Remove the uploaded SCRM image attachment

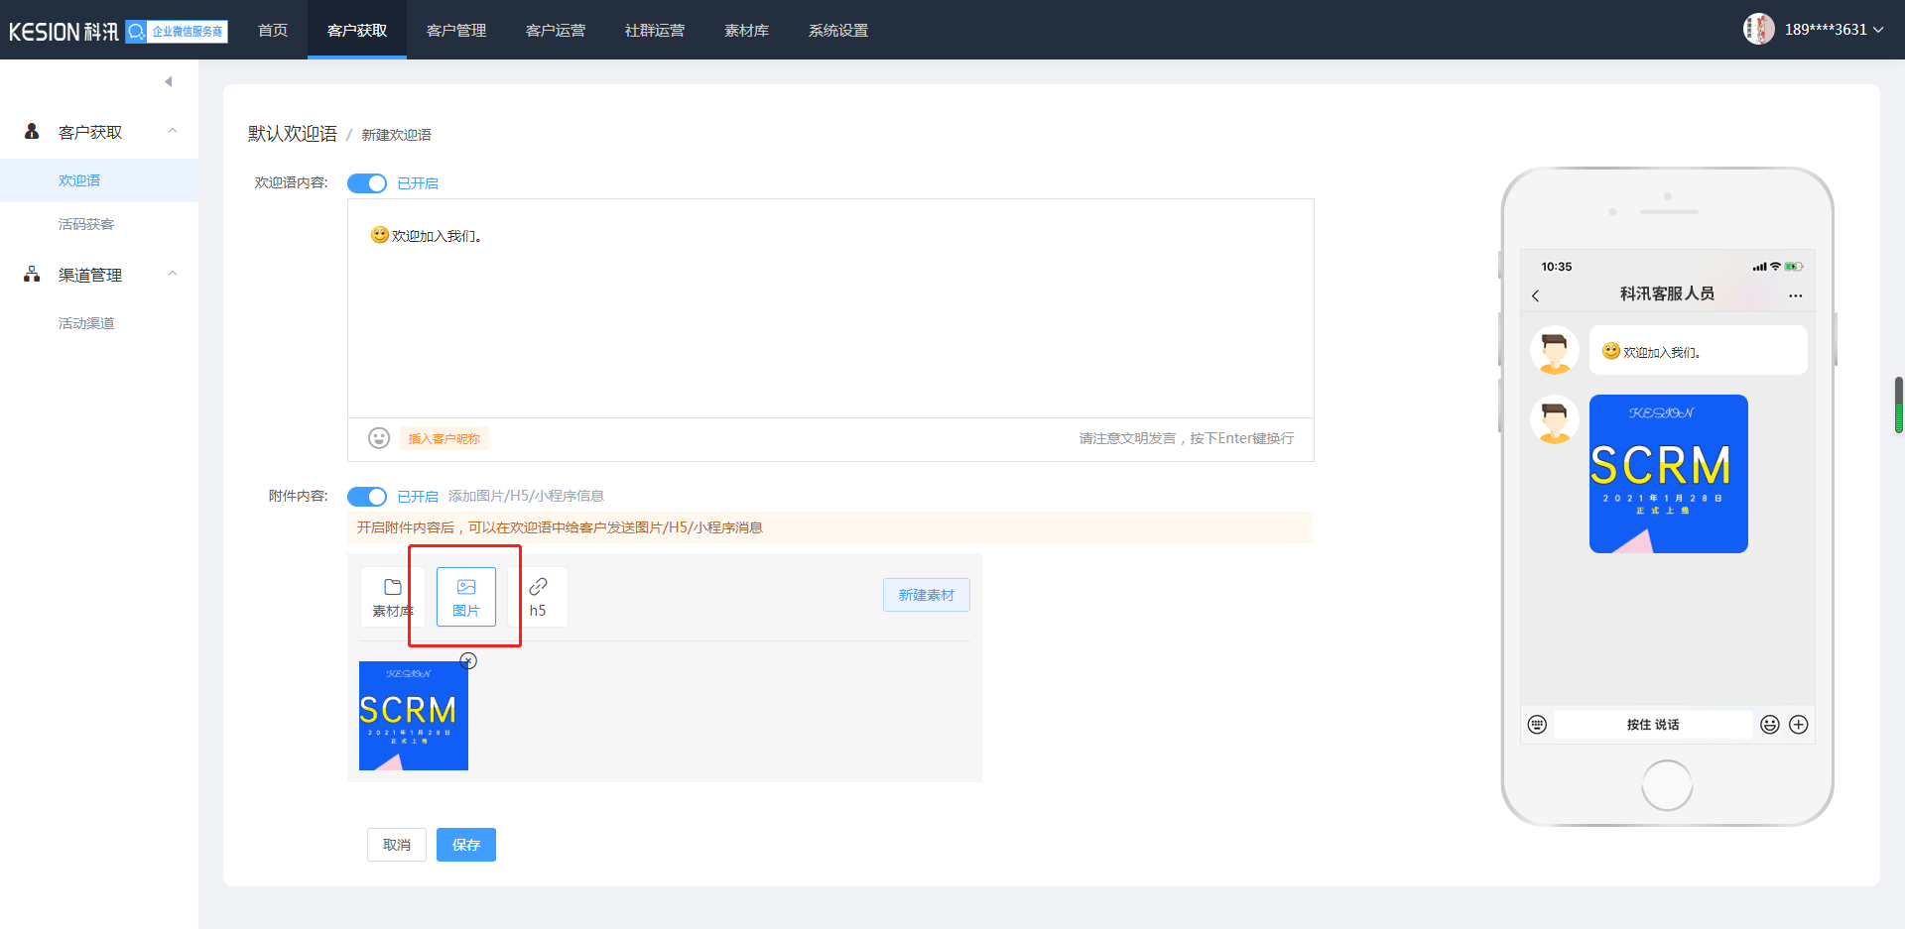(468, 661)
